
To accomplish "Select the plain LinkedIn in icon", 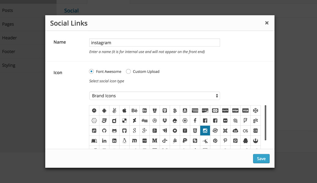I will pos(104,141).
